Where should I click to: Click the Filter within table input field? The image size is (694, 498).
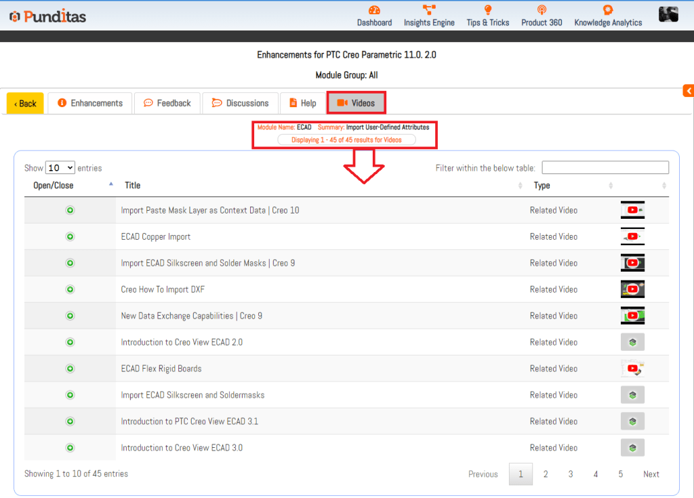pyautogui.click(x=605, y=168)
